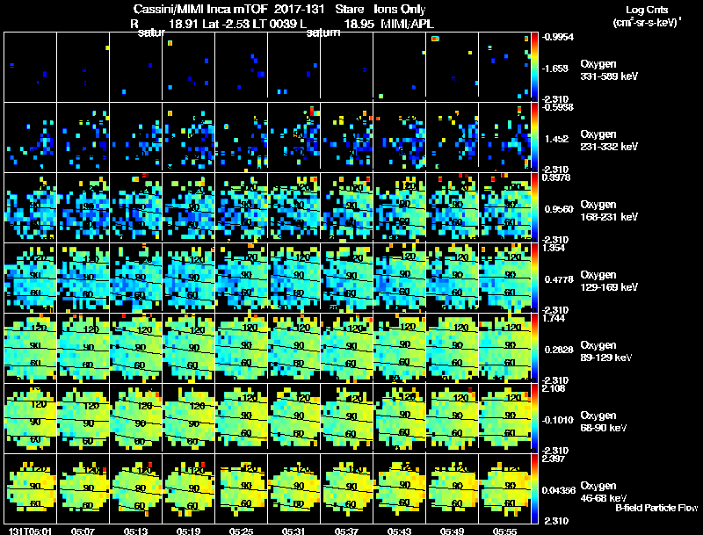
Task: Select the Oxygen 129-169 keV label
Action: click(609, 281)
